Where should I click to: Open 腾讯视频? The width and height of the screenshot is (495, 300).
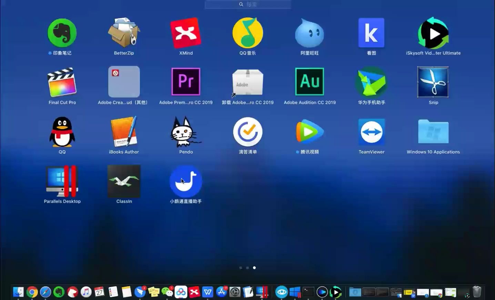[310, 131]
